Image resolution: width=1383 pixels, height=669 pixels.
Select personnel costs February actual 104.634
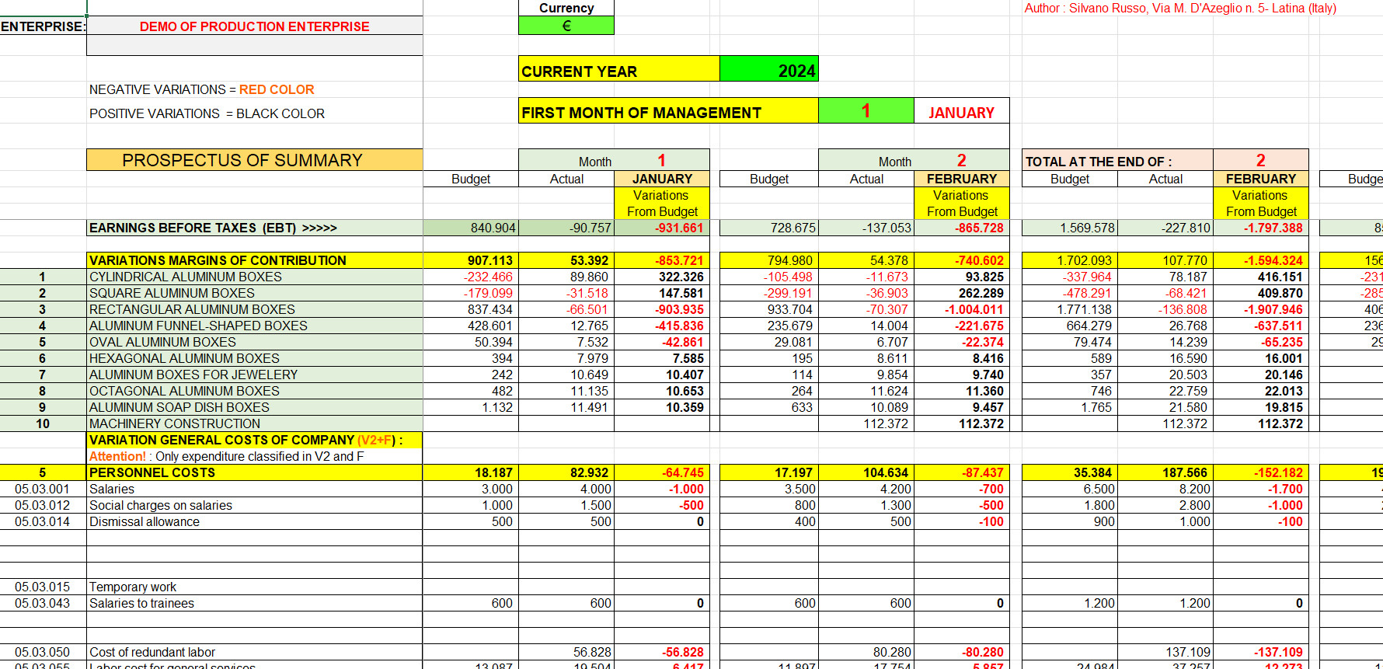[866, 472]
